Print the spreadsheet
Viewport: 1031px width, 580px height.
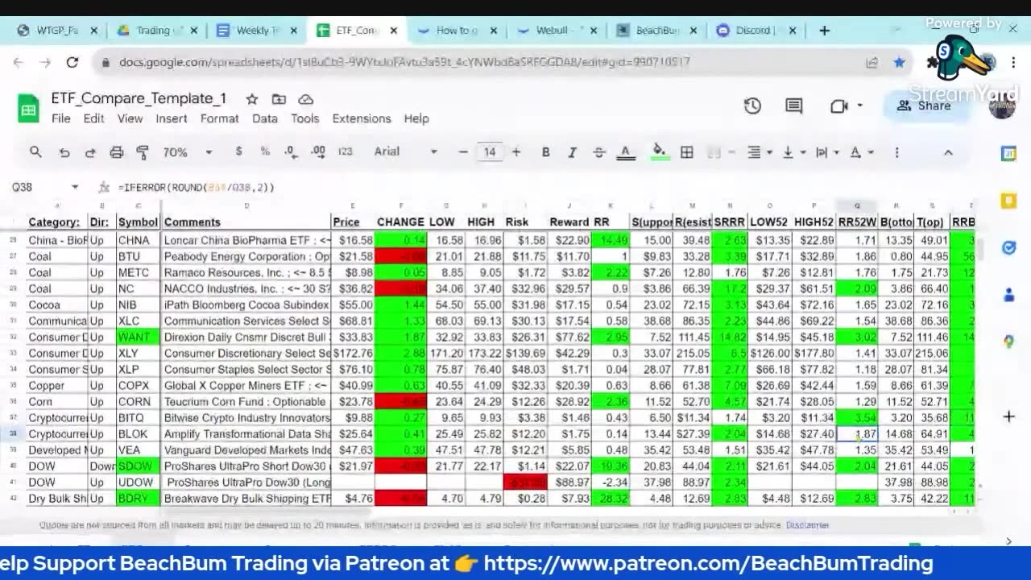click(x=117, y=151)
